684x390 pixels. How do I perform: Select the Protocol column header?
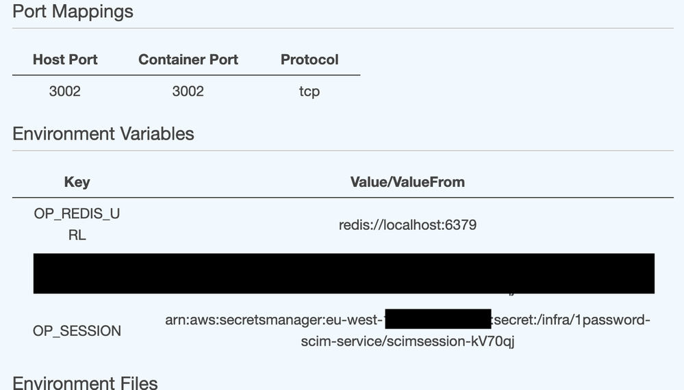[x=309, y=60]
